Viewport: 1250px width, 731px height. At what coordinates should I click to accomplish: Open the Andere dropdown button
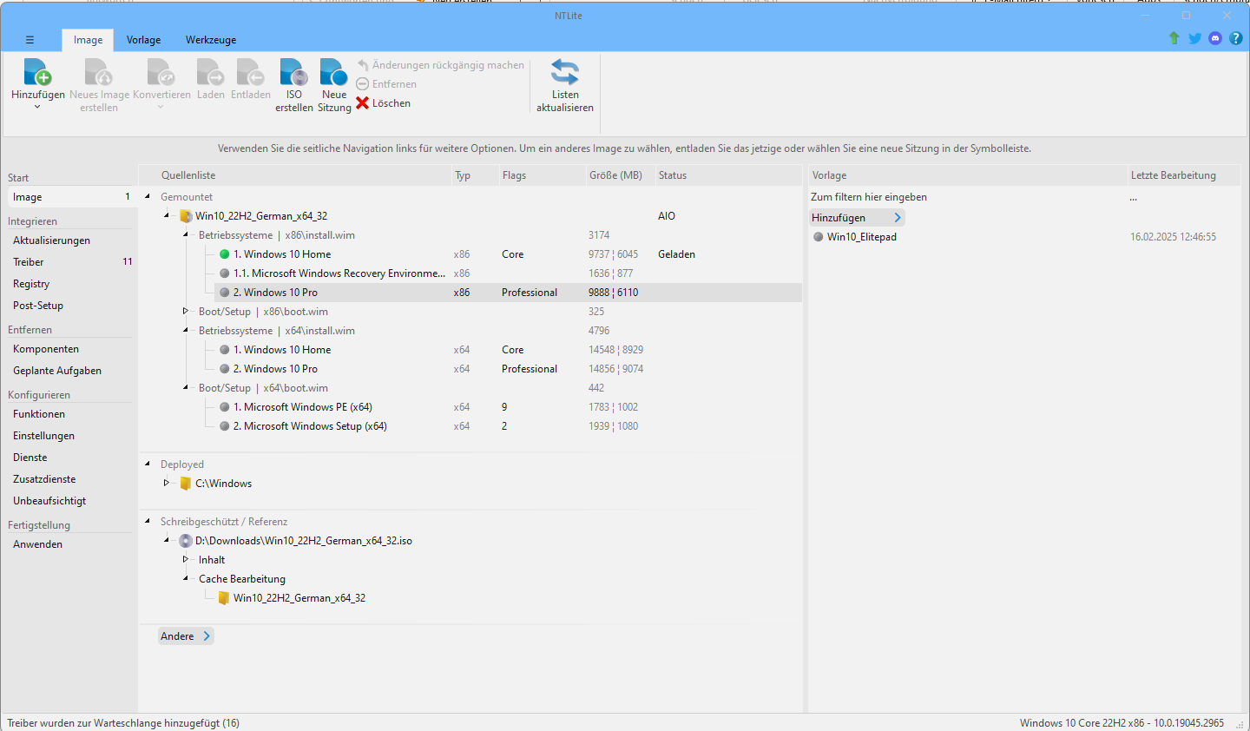tap(186, 636)
